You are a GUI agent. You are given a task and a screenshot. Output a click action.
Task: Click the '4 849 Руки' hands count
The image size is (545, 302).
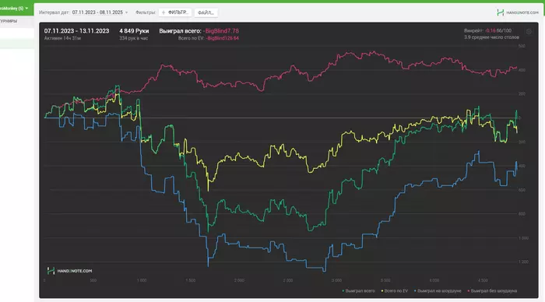pos(134,31)
